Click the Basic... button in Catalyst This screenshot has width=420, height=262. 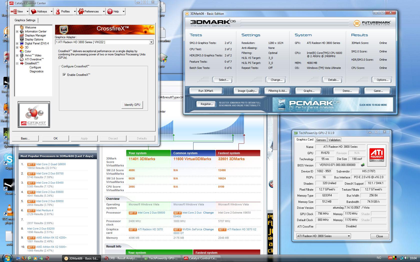click(25, 138)
